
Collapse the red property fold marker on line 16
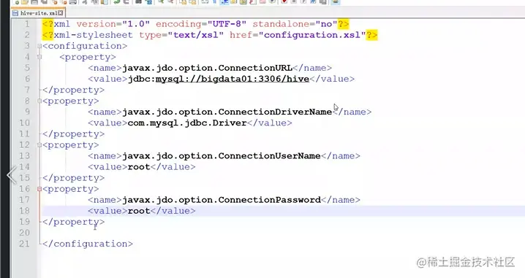pos(39,189)
